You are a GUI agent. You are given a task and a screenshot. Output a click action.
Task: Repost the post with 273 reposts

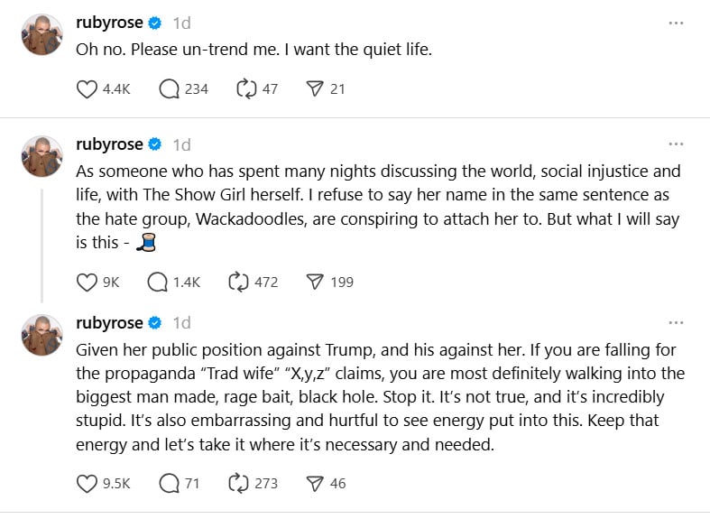pyautogui.click(x=239, y=484)
